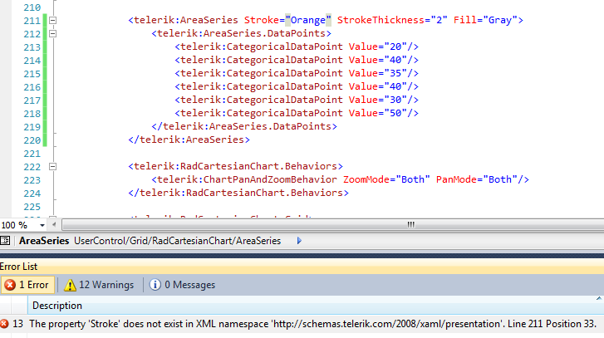Click the Stroke attribute on line 211
Image resolution: width=604 pixels, height=338 pixels.
(262, 20)
